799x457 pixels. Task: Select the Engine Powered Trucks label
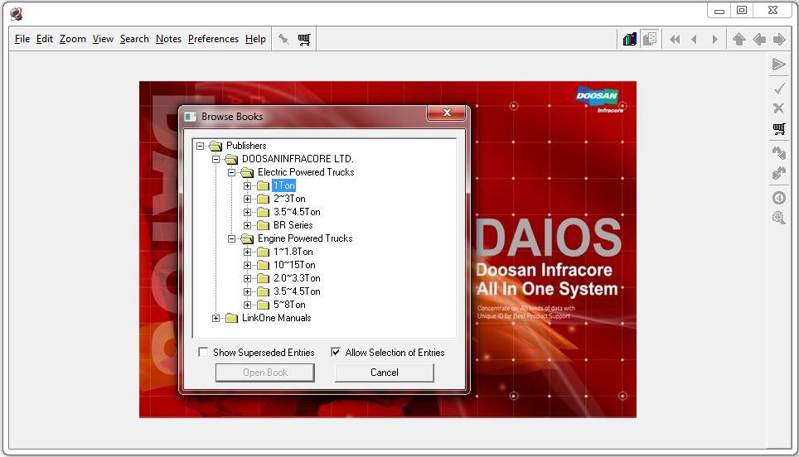coord(305,238)
